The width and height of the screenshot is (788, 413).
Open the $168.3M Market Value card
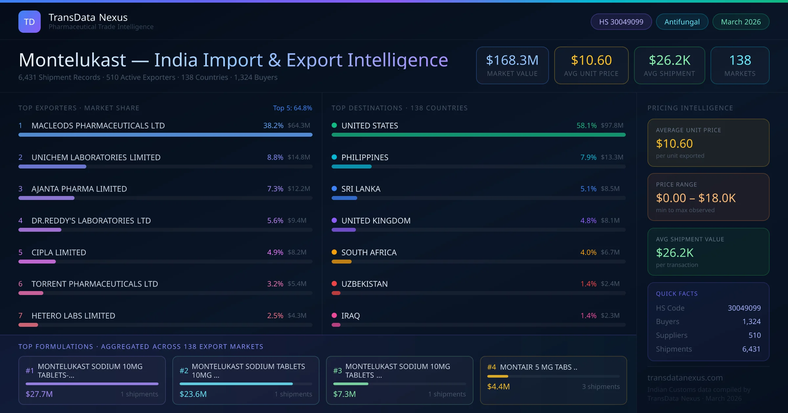click(x=512, y=65)
